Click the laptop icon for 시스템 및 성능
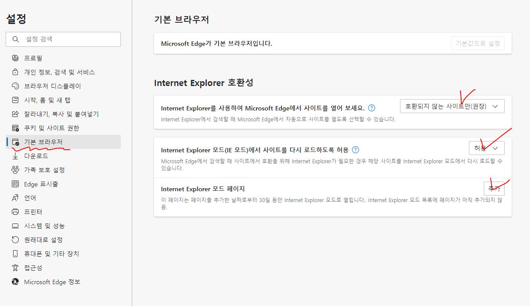Viewport: 530px width, 306px height. point(16,226)
